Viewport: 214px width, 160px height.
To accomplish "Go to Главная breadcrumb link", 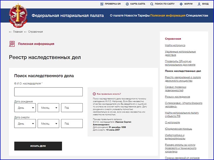I will (x=18, y=32).
